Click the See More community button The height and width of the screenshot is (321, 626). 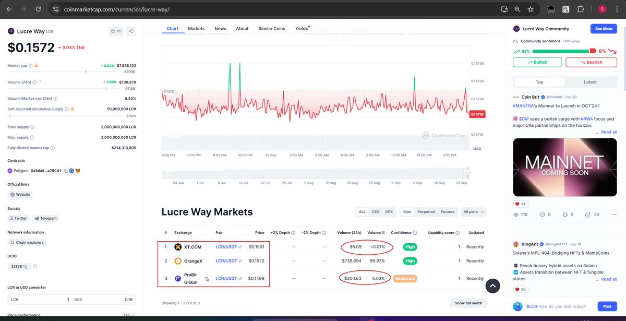pos(604,29)
